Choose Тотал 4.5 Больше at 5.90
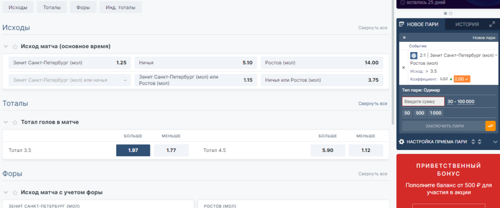Viewport: 500px width, 208px height. click(x=328, y=151)
